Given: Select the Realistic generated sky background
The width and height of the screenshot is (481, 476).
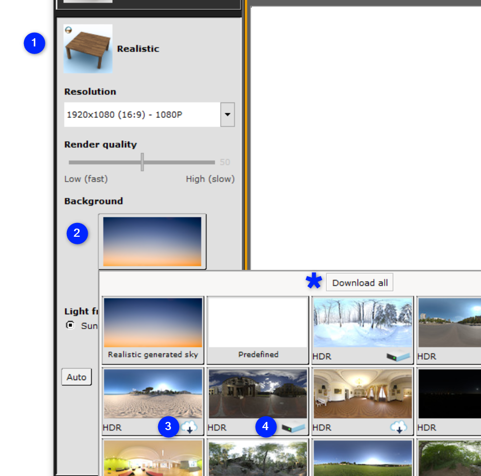Looking at the screenshot, I should [x=153, y=330].
